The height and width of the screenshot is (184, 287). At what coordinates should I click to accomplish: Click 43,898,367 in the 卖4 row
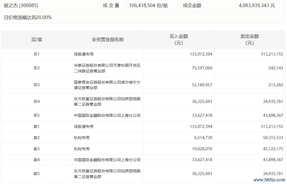tap(273, 160)
